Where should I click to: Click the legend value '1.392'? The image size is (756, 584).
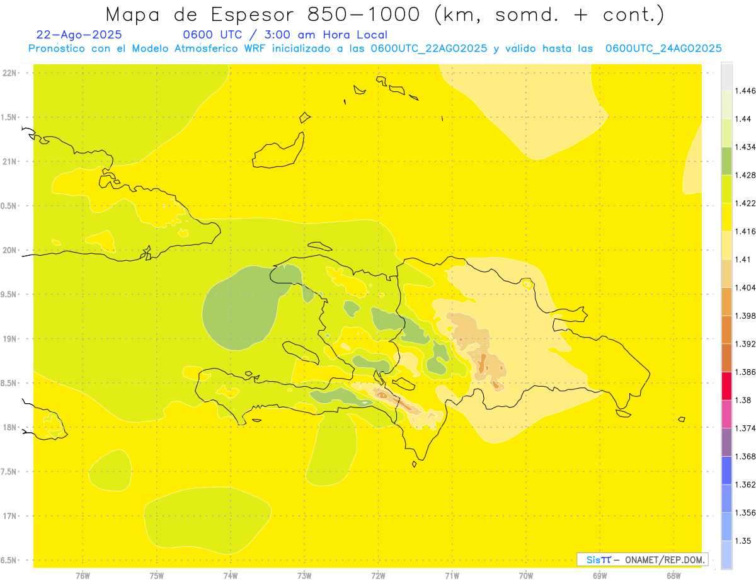745,344
